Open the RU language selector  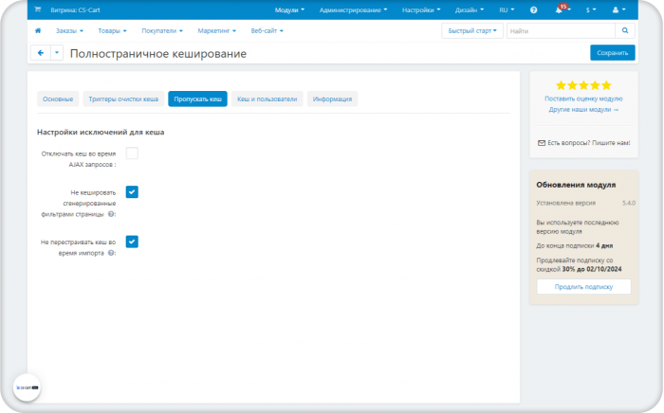point(507,9)
